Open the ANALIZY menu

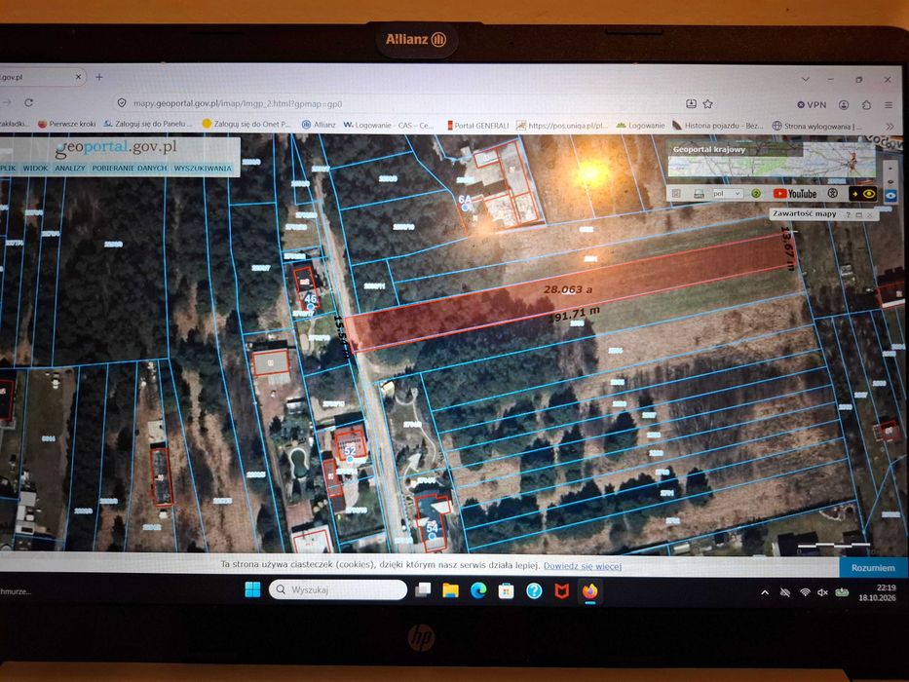(x=69, y=169)
